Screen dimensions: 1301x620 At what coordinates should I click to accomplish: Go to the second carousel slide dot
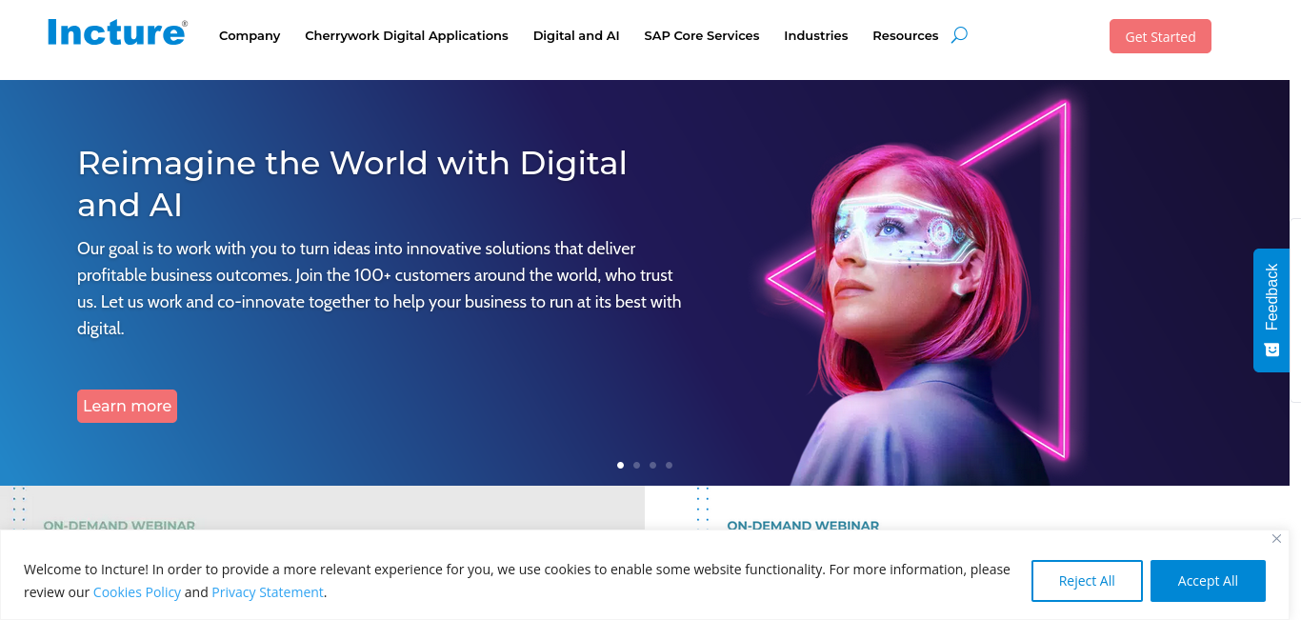click(x=637, y=465)
